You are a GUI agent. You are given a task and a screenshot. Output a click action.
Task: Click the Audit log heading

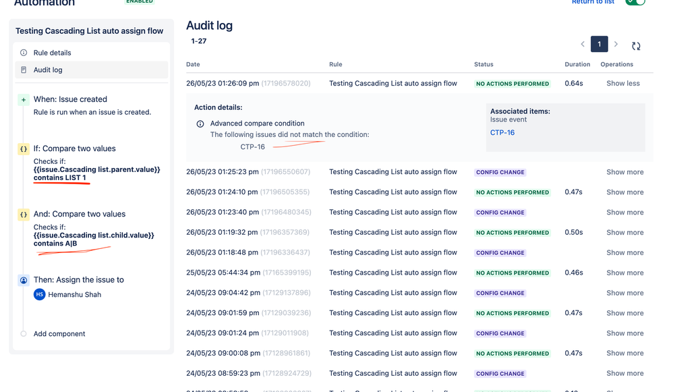point(210,26)
